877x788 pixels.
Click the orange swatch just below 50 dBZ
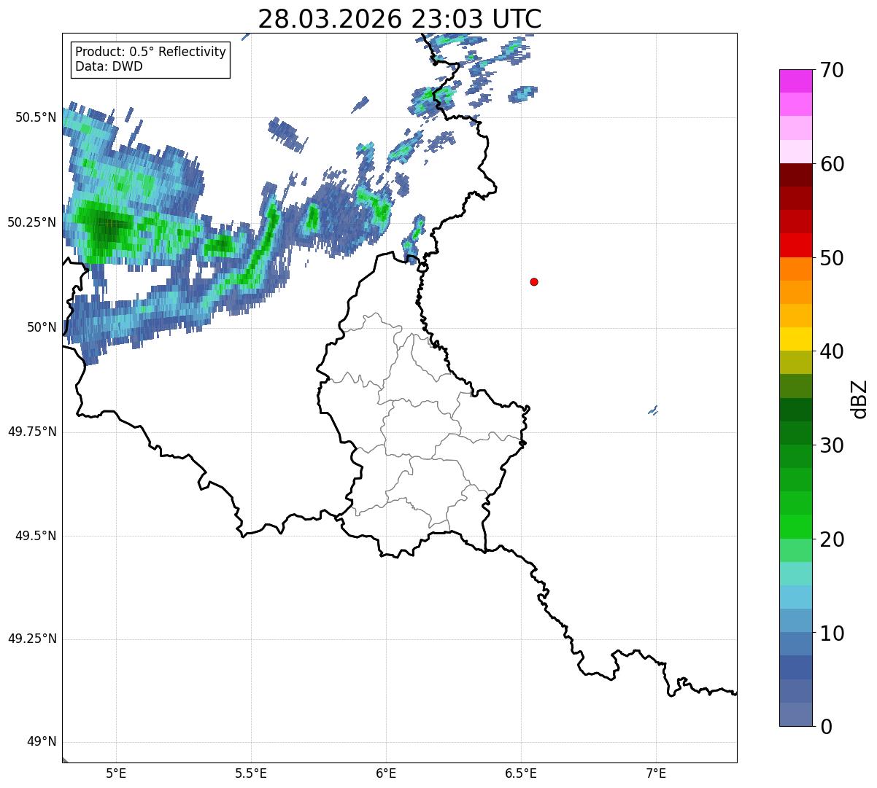(796, 269)
